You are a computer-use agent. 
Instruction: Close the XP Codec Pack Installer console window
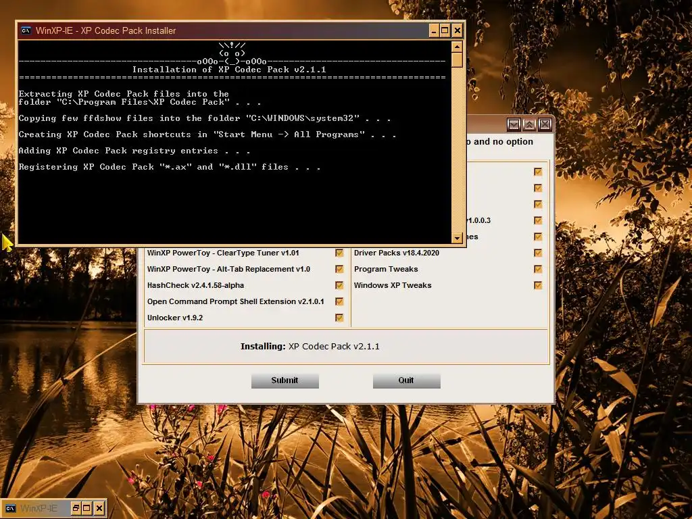(x=458, y=30)
